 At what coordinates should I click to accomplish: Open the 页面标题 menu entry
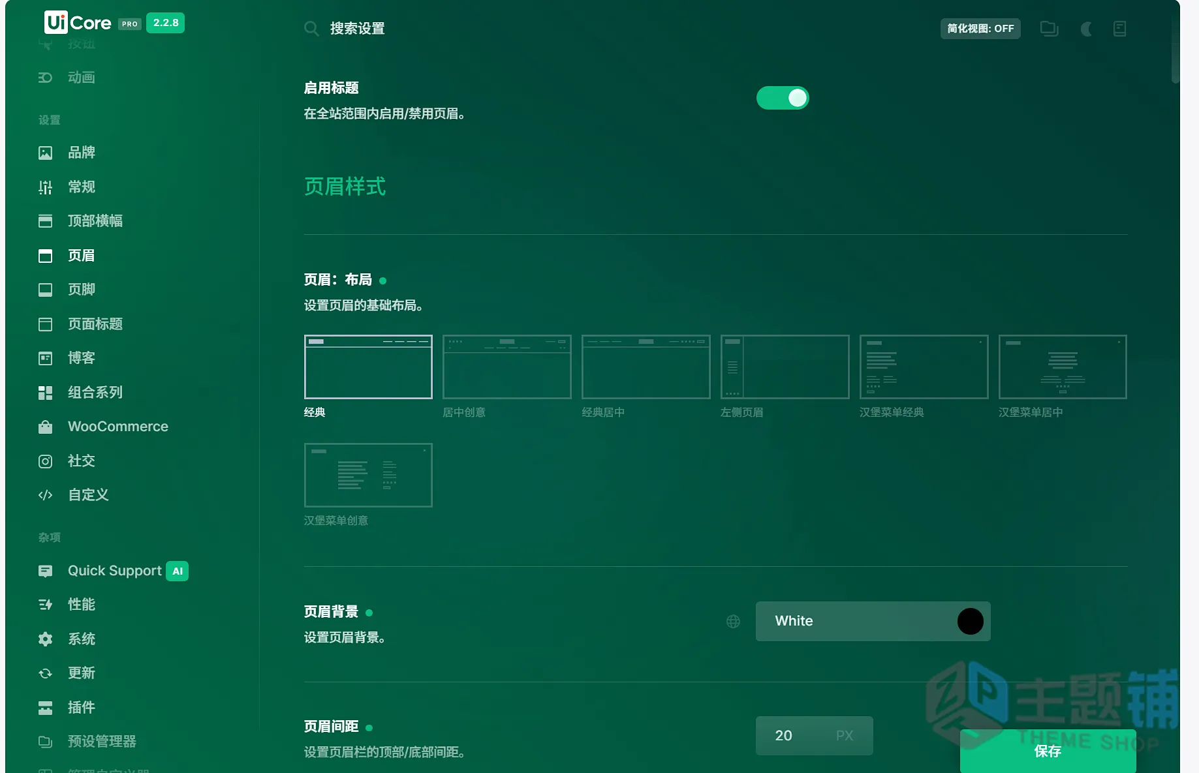[95, 324]
